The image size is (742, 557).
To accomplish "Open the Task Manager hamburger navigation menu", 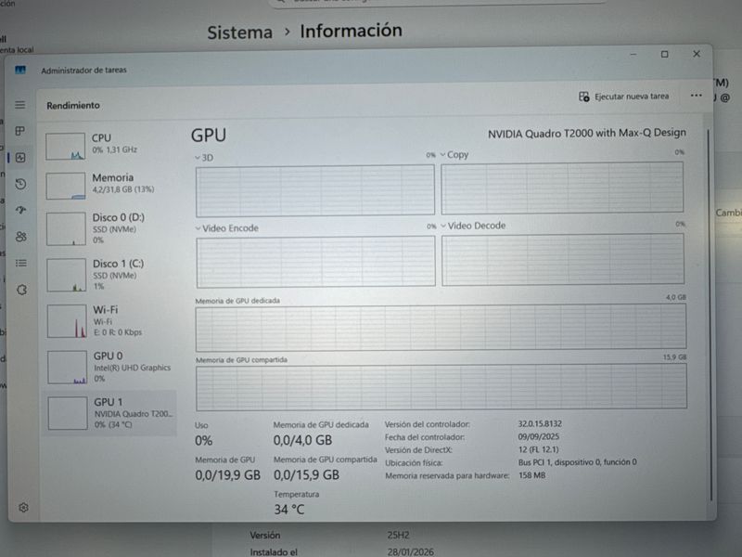I will tap(19, 105).
